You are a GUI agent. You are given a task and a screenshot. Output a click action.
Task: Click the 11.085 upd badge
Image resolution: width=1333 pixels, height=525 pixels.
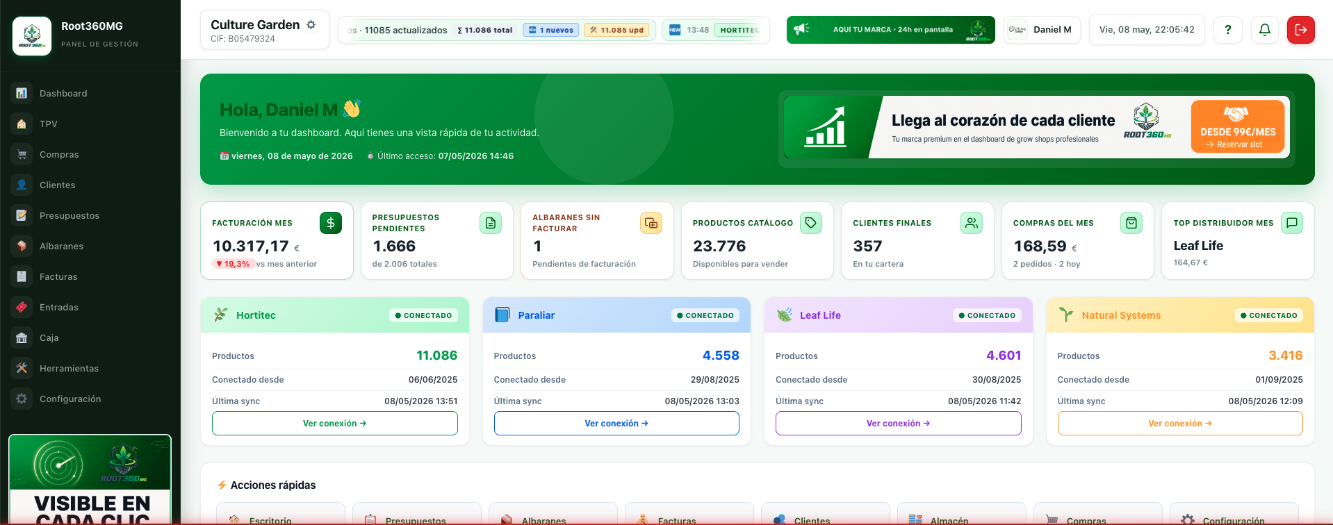tap(616, 30)
